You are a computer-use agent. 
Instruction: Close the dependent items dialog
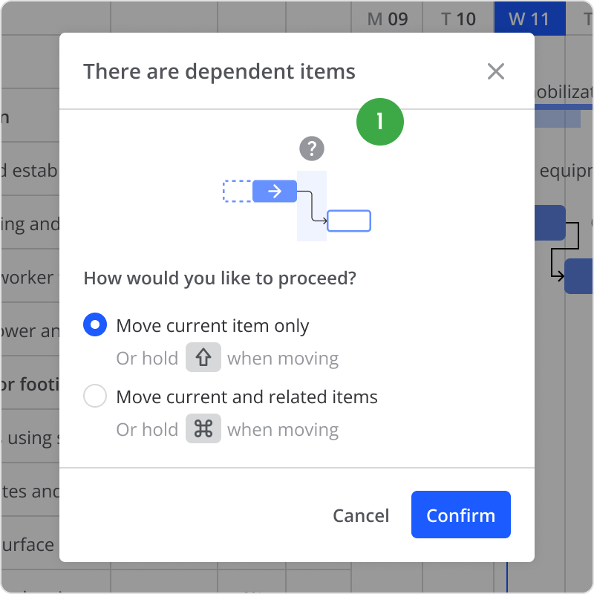pos(495,71)
